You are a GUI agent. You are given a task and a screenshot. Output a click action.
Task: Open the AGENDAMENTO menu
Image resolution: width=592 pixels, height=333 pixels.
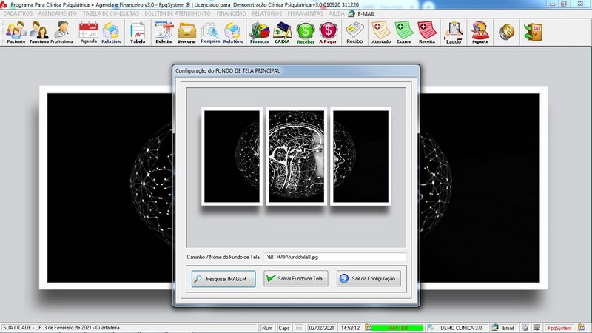click(58, 13)
